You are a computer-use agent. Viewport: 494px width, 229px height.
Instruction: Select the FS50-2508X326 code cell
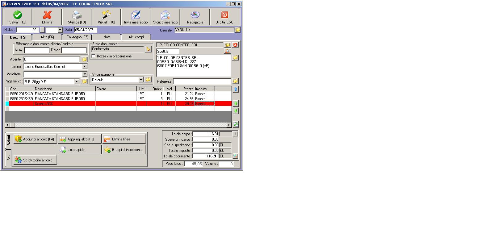tap(22, 99)
